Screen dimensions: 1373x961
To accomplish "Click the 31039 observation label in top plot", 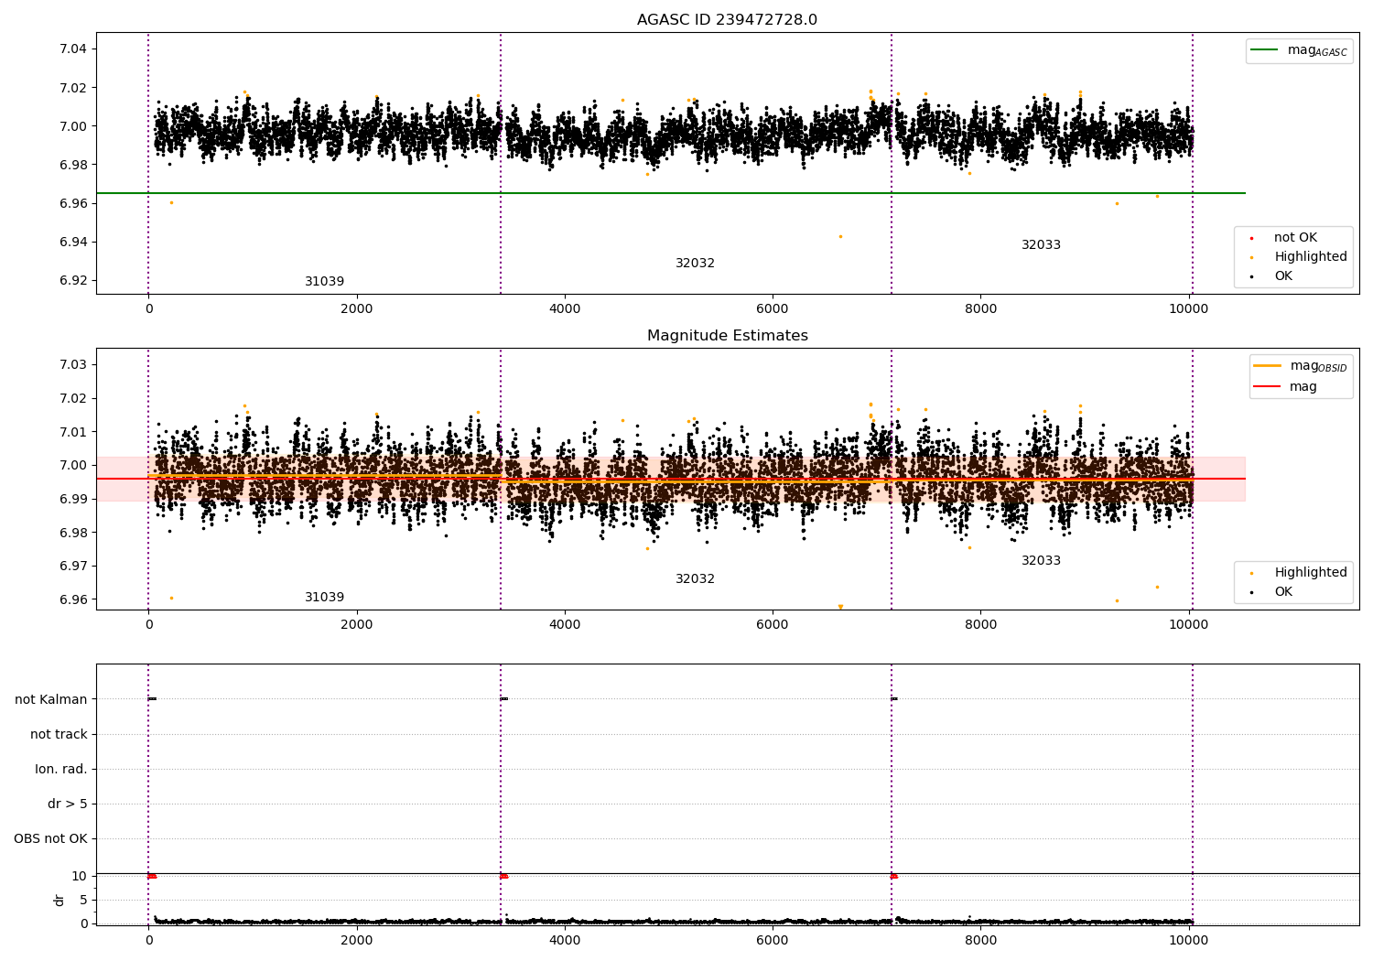I will [324, 282].
